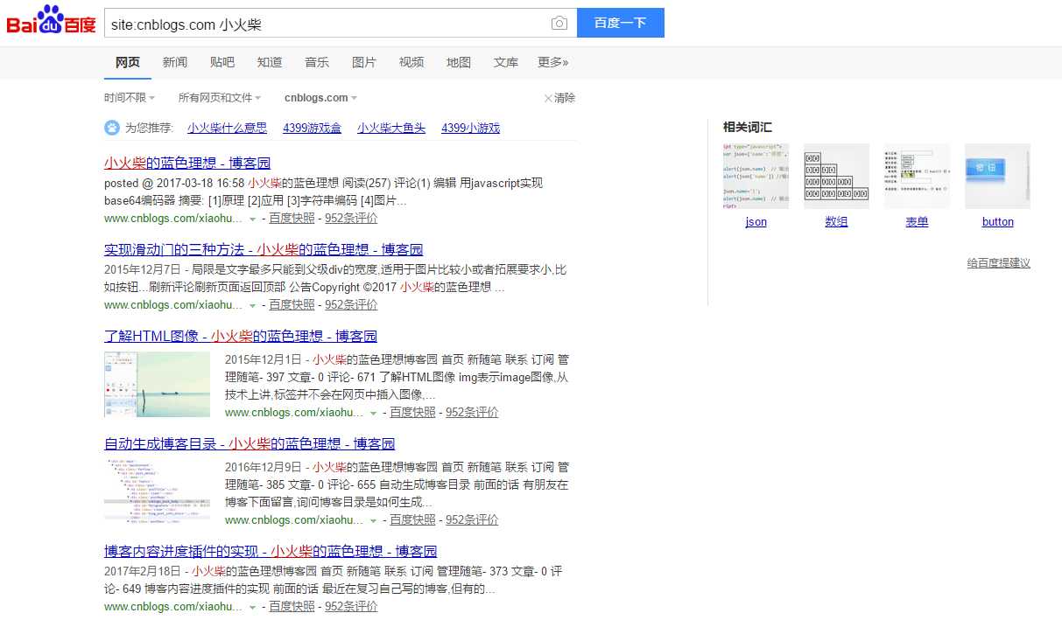1062x620 pixels.
Task: Open the json related term link
Action: click(756, 222)
